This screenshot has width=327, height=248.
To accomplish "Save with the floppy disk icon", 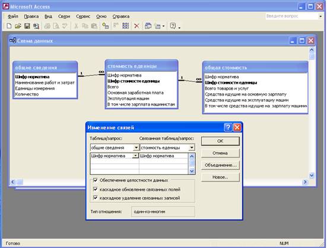I will 27,26.
